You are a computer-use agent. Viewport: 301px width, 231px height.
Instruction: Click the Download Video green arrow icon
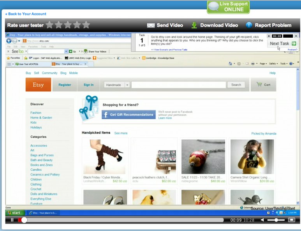point(194,25)
